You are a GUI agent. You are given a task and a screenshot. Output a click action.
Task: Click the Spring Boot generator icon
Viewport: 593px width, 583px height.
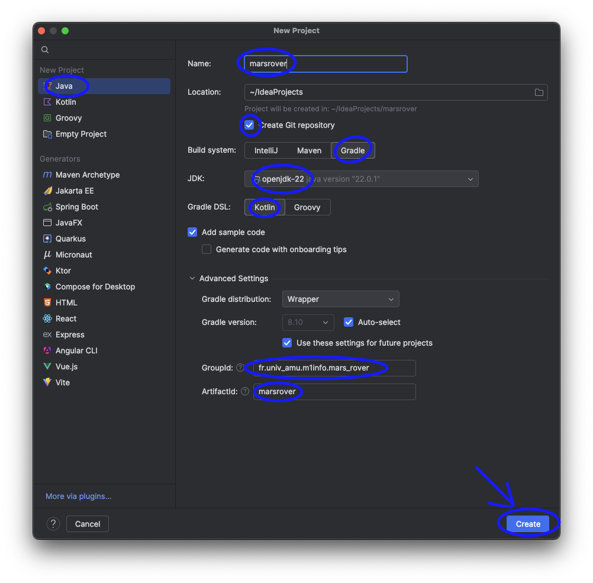pyautogui.click(x=47, y=207)
